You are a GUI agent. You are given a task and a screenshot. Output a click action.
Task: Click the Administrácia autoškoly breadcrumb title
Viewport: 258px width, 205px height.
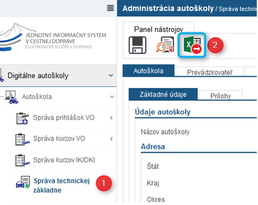click(x=168, y=8)
